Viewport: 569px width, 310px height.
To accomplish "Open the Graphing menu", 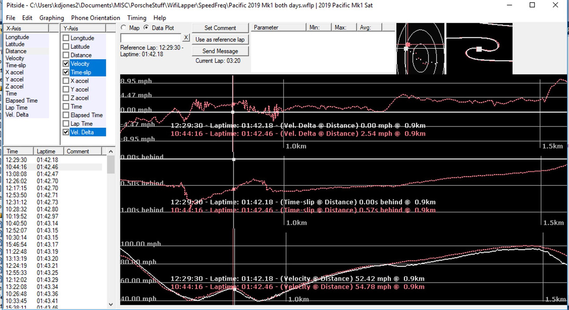I will pyautogui.click(x=52, y=18).
